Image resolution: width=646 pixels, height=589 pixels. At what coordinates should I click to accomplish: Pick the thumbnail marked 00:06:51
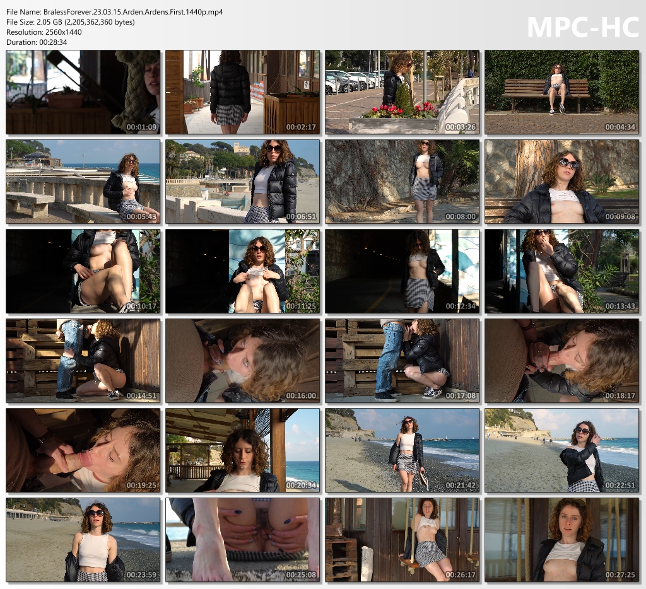point(243,182)
